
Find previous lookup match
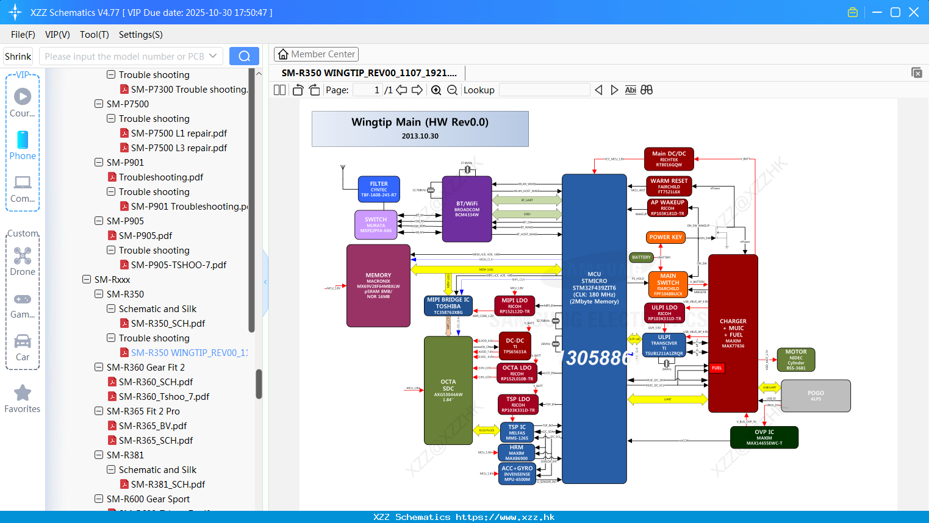(598, 90)
